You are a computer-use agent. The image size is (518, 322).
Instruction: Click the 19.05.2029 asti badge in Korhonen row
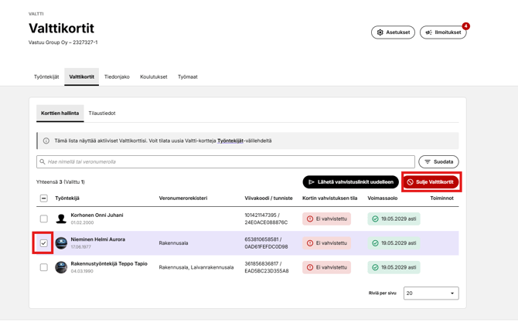pyautogui.click(x=394, y=219)
